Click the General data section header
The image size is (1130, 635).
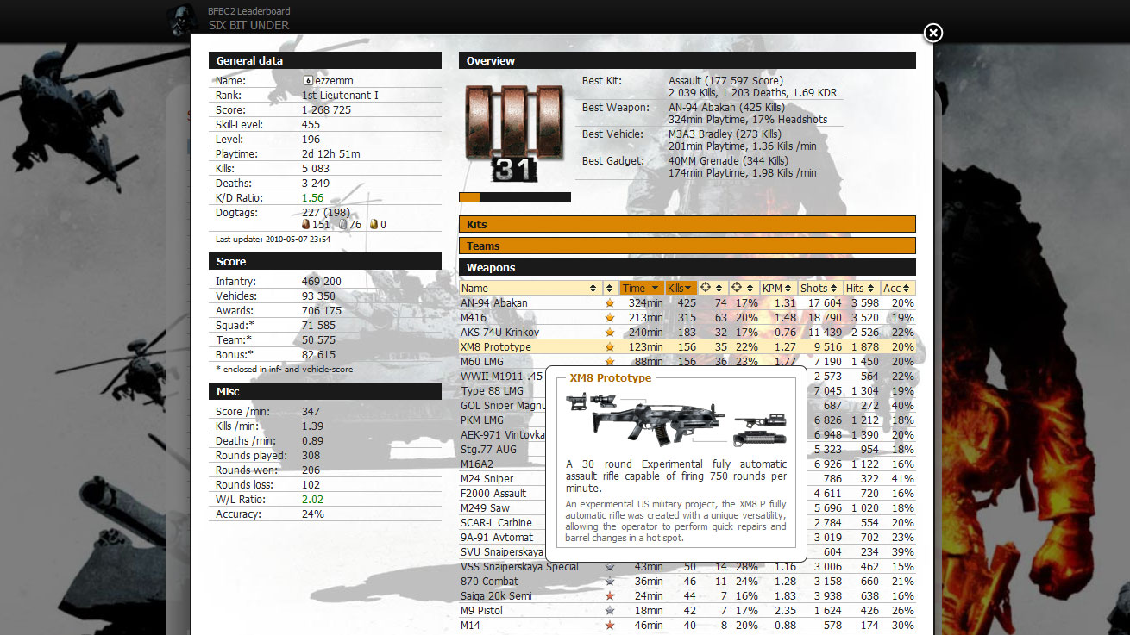click(324, 60)
